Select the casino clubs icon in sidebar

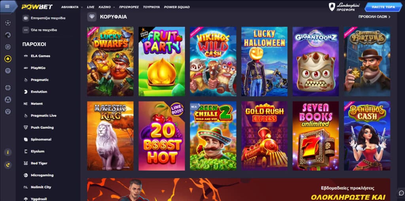8,59
